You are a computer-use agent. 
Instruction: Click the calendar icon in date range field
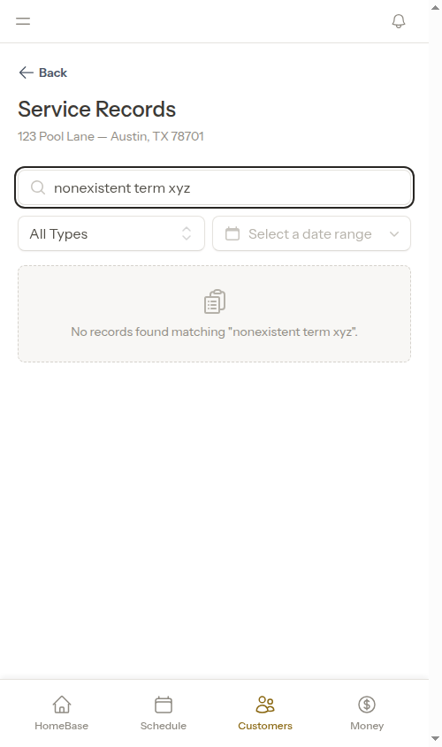[232, 234]
